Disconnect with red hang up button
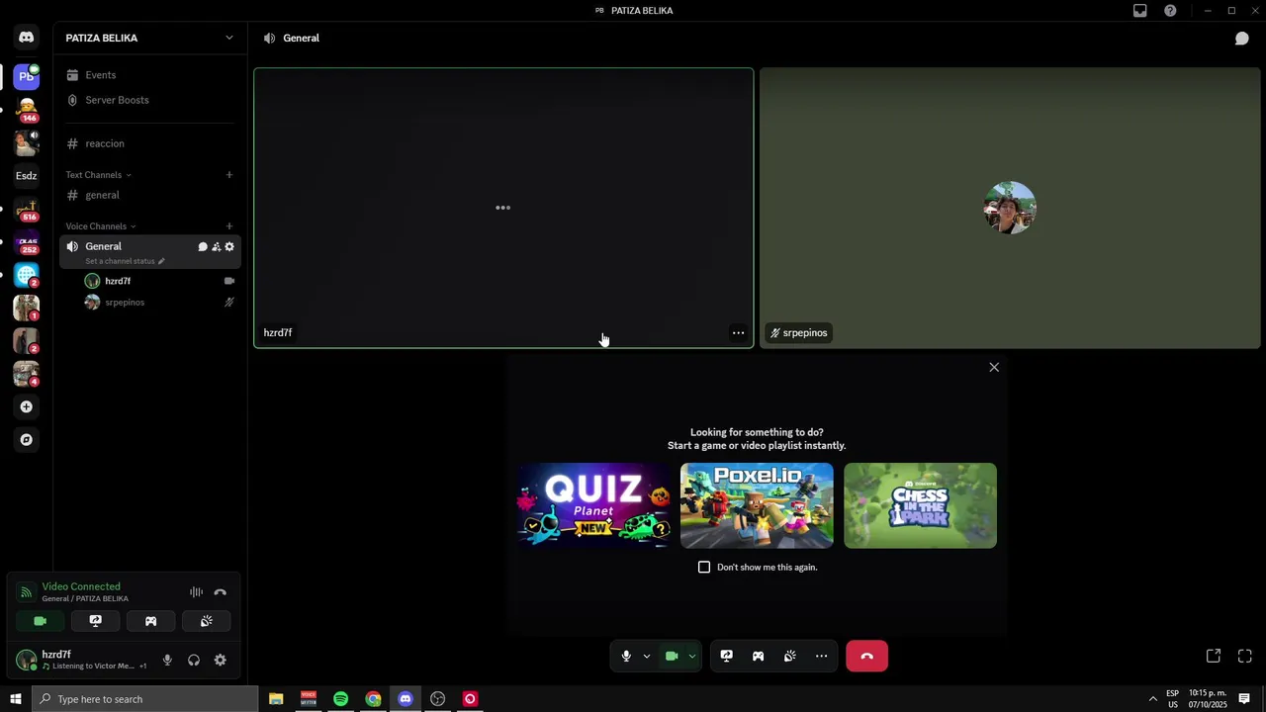 pos(866,656)
